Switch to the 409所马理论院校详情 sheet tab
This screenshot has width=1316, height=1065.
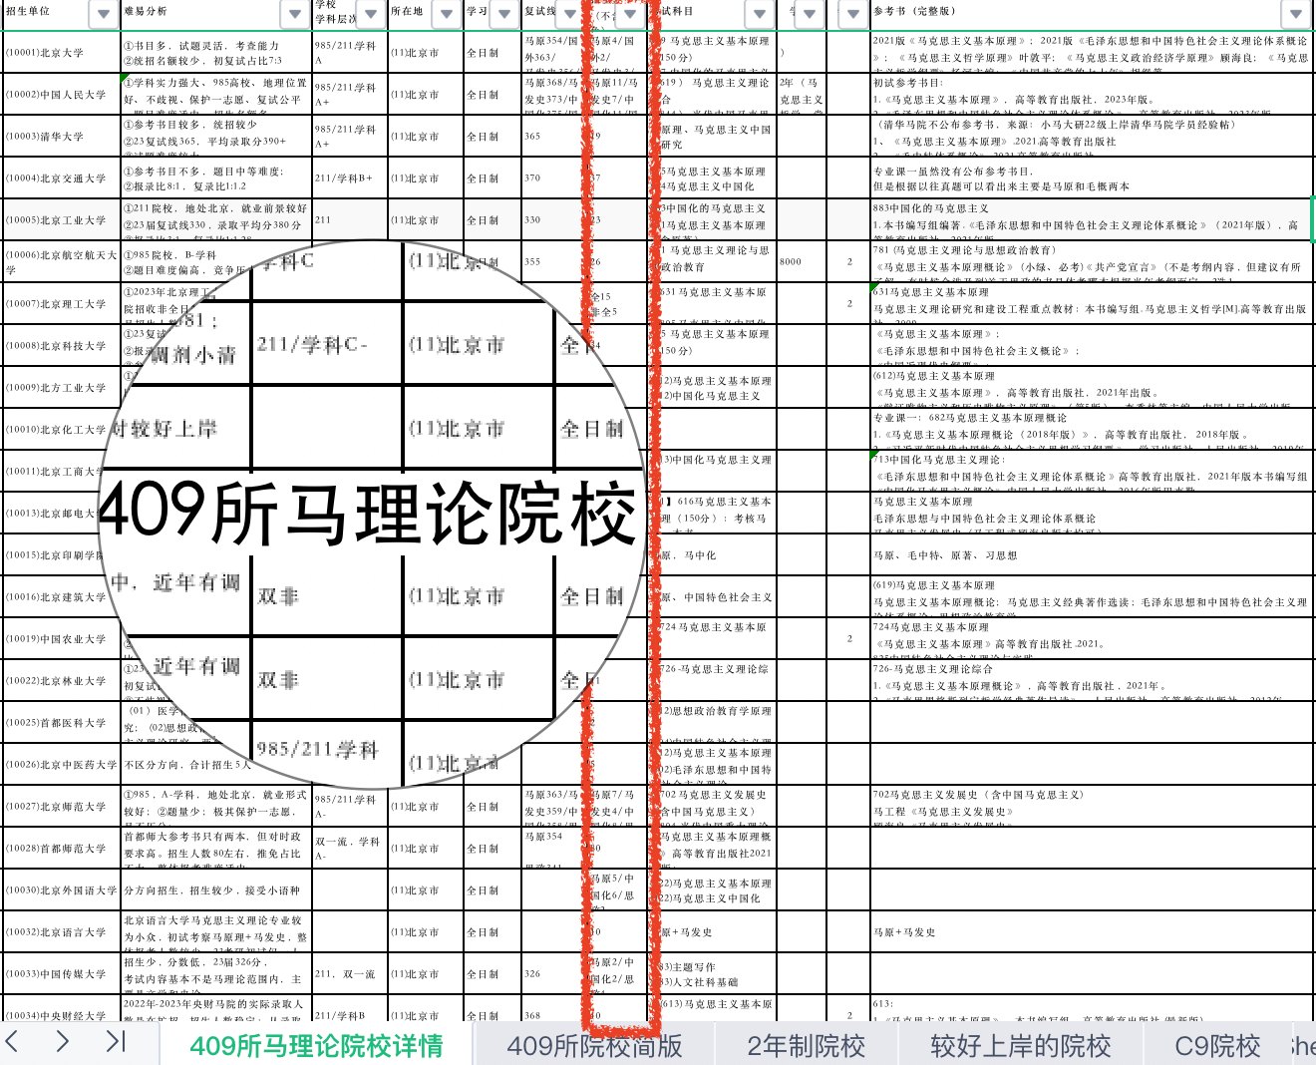coord(316,1045)
